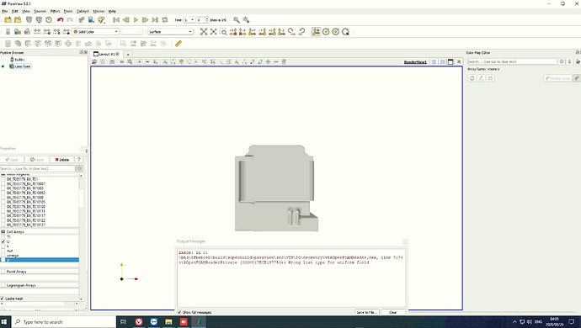Viewport: 581px width, 328px height.
Task: Click the Properties search field
Action: click(x=37, y=168)
